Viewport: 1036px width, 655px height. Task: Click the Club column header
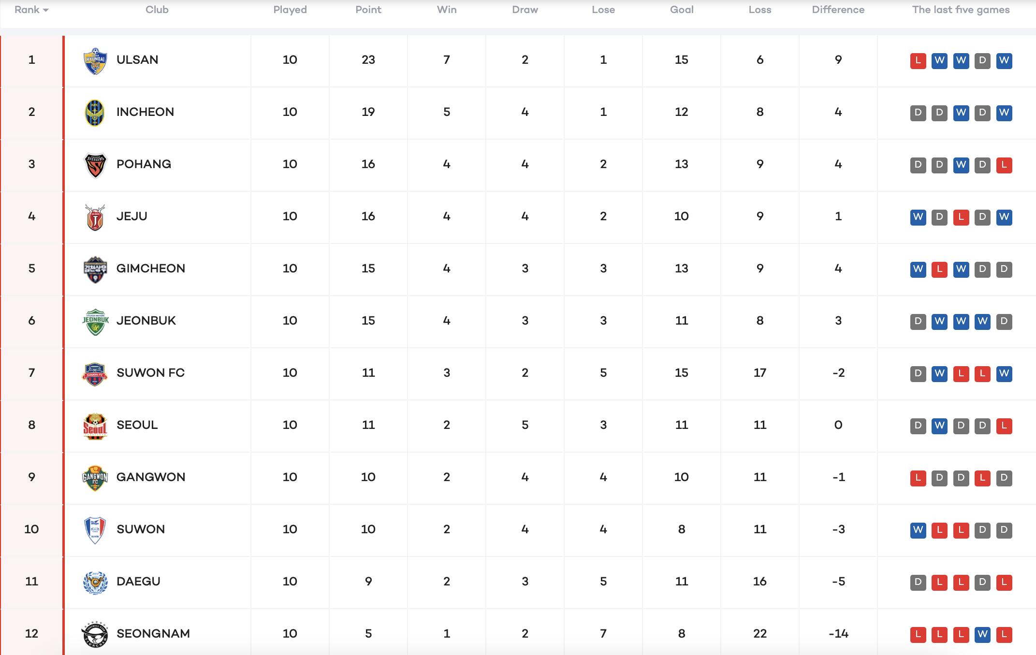click(157, 10)
